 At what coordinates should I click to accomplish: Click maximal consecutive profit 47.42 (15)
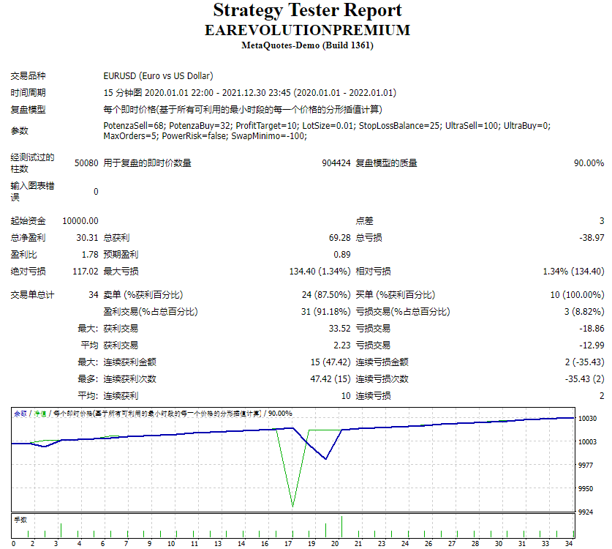[x=330, y=378]
